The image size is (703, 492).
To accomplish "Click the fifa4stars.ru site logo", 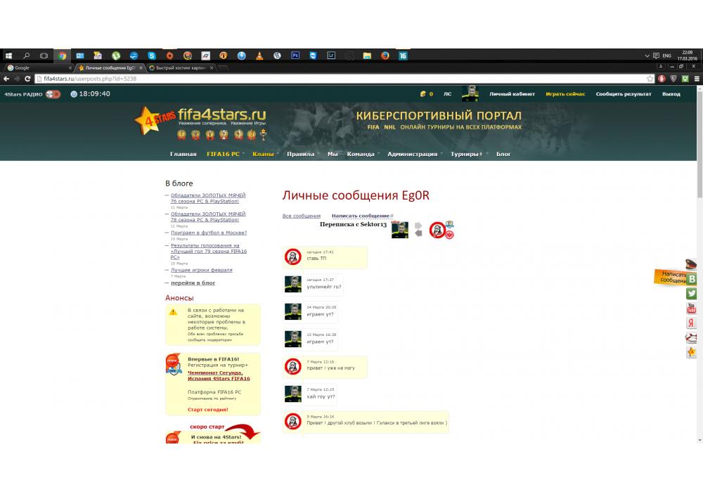I will [x=200, y=122].
